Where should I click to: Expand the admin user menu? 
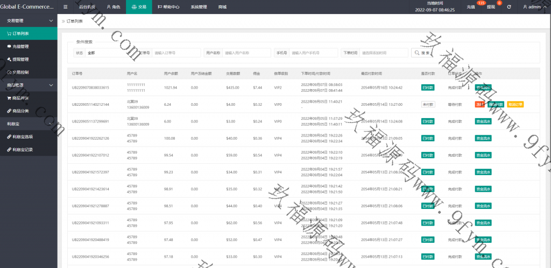[532, 7]
